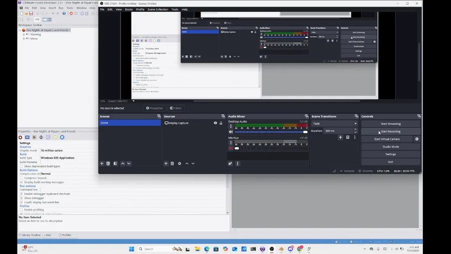This screenshot has width=451, height=254.
Task: Show hidden system tray icons chevron
Action: coord(365,249)
